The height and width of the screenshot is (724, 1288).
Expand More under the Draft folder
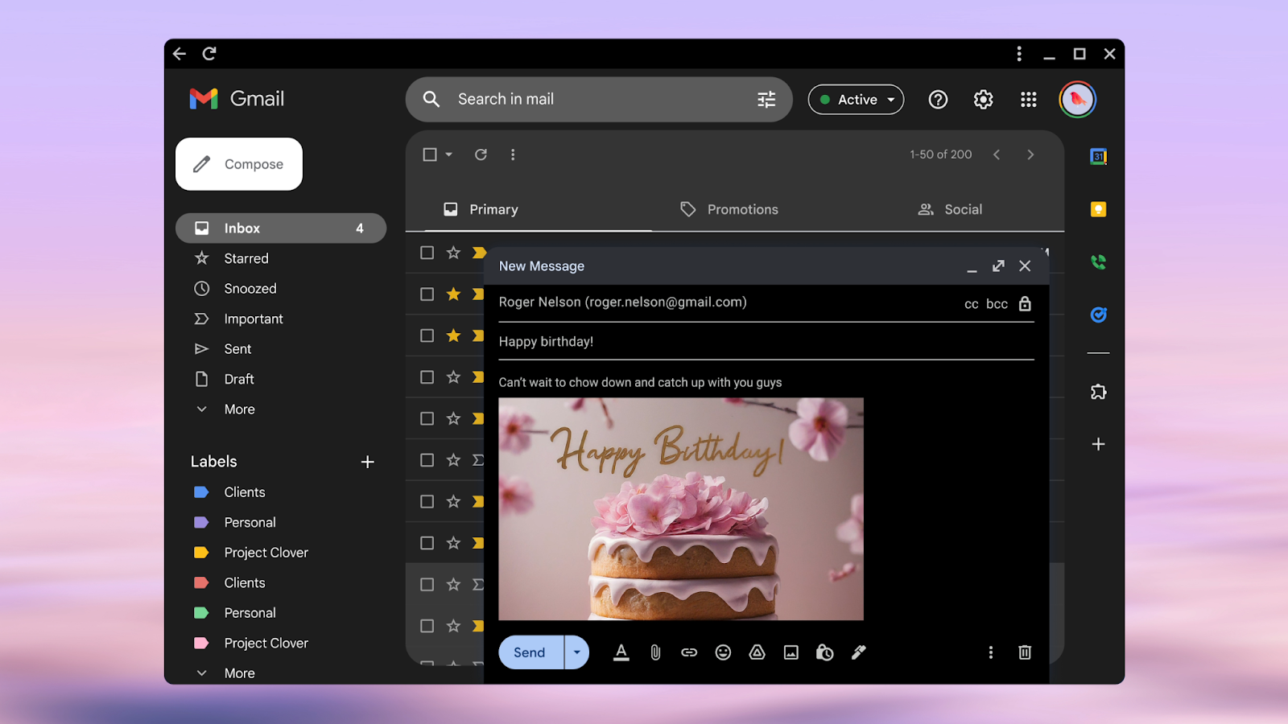tap(239, 409)
